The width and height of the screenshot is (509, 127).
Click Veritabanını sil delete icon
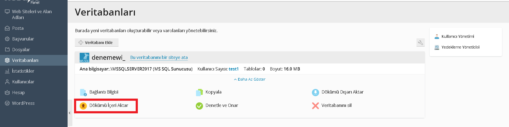click(315, 106)
